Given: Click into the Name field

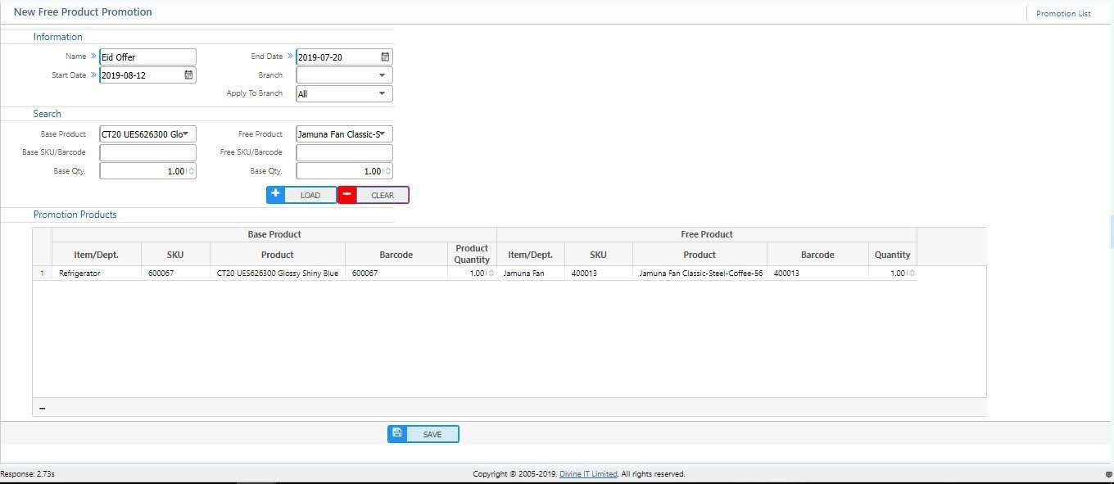Looking at the screenshot, I should (147, 57).
